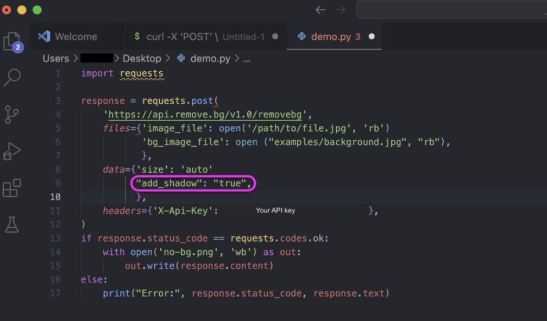Expand the Users breadcrumb segment

coord(56,59)
